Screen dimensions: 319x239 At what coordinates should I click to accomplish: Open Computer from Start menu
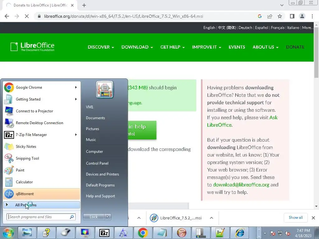(x=94, y=152)
